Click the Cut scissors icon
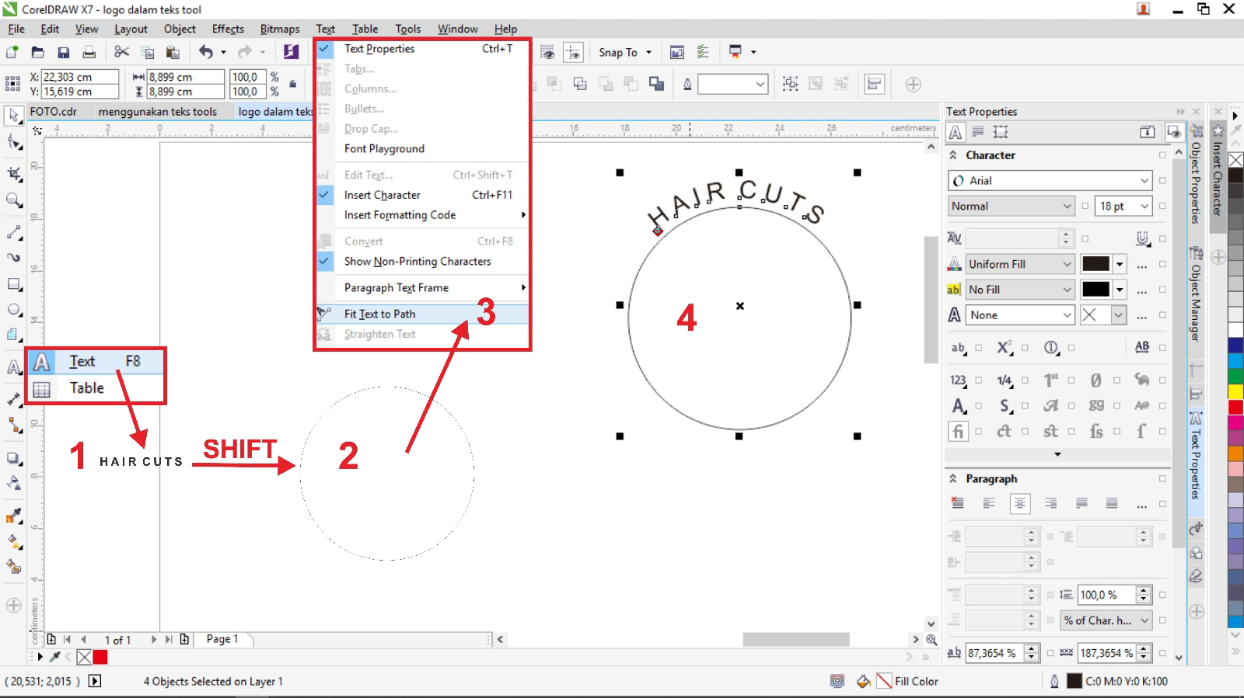 (x=121, y=52)
